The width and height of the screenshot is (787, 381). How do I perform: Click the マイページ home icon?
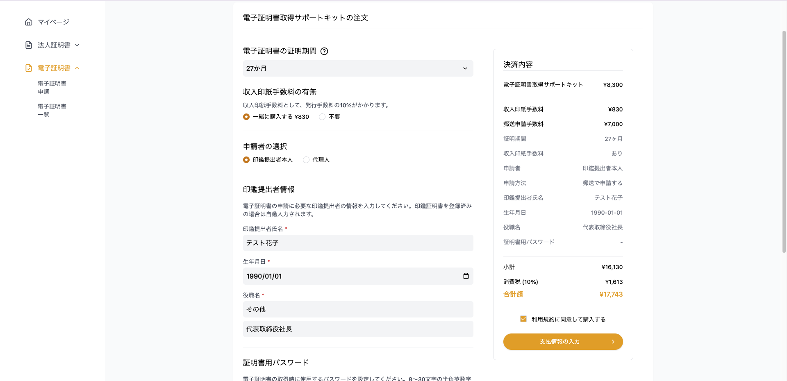(29, 22)
